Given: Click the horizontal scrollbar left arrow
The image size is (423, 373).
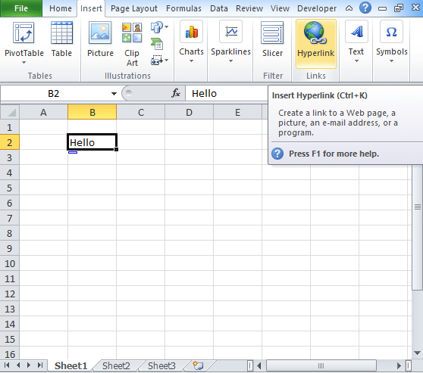Looking at the screenshot, I should click(x=259, y=365).
